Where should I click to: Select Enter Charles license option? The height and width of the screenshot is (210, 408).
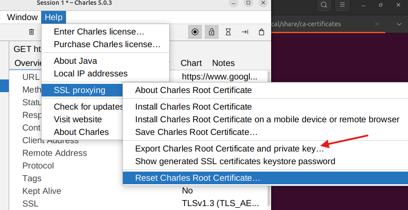tap(99, 31)
